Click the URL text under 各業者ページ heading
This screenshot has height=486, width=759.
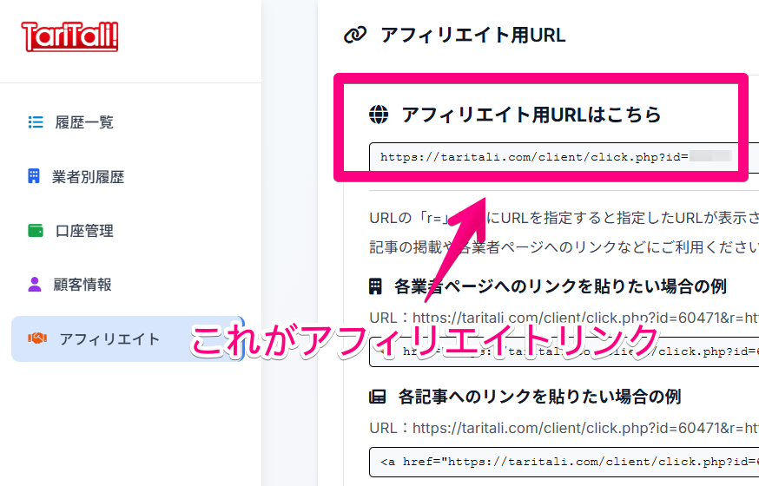pyautogui.click(x=564, y=318)
